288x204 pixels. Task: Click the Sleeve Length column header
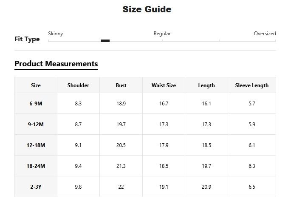click(252, 85)
